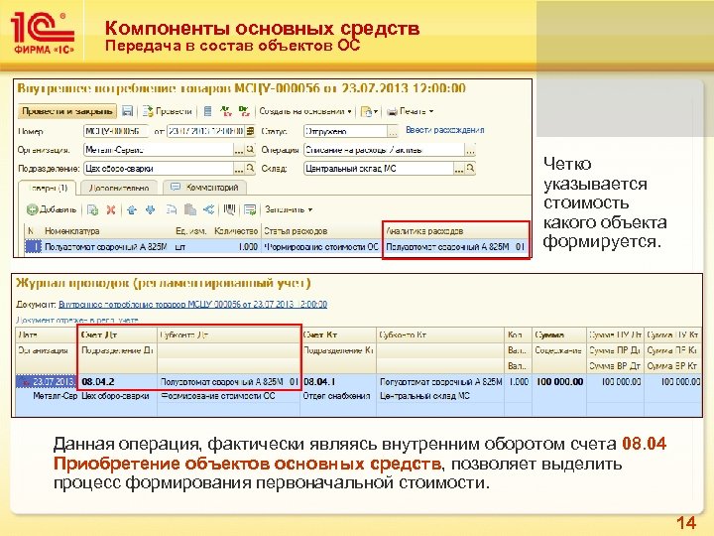Switch to the Товары (1) tab
This screenshot has height=536, width=714.
coord(48,188)
